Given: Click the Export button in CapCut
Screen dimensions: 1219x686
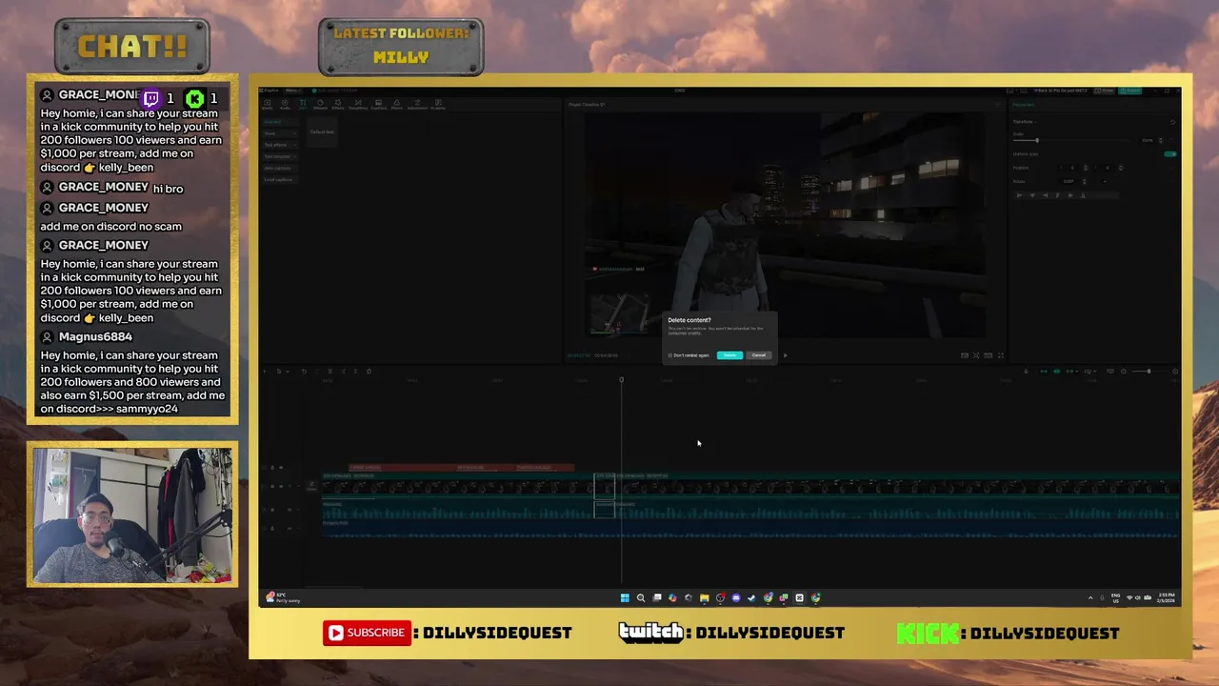Looking at the screenshot, I should 1130,91.
